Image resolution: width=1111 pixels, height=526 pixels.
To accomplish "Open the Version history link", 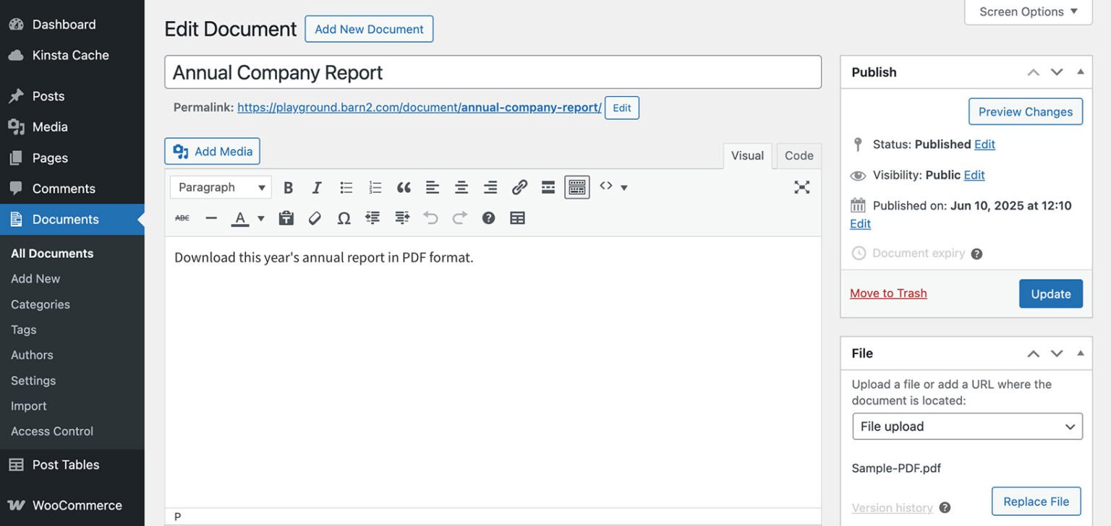I will [x=892, y=507].
